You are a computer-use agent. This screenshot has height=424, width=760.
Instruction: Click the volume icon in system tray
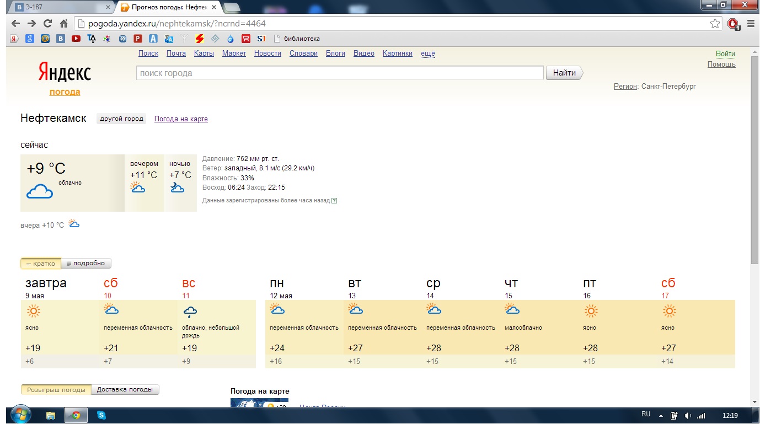[x=688, y=416]
